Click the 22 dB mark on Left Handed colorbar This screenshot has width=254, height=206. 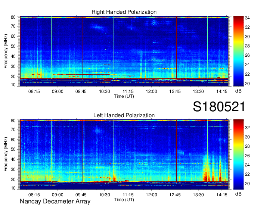(x=247, y=174)
